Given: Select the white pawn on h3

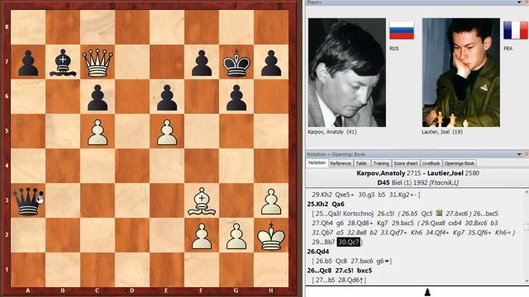Looking at the screenshot, I should (271, 201).
